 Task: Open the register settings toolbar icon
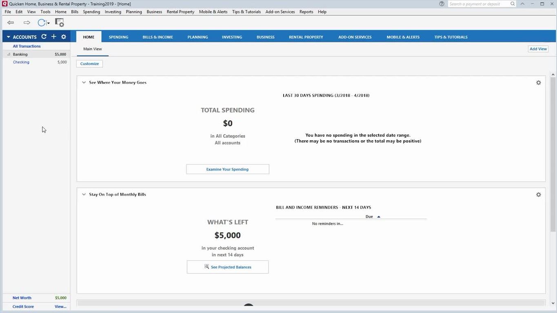(x=60, y=23)
